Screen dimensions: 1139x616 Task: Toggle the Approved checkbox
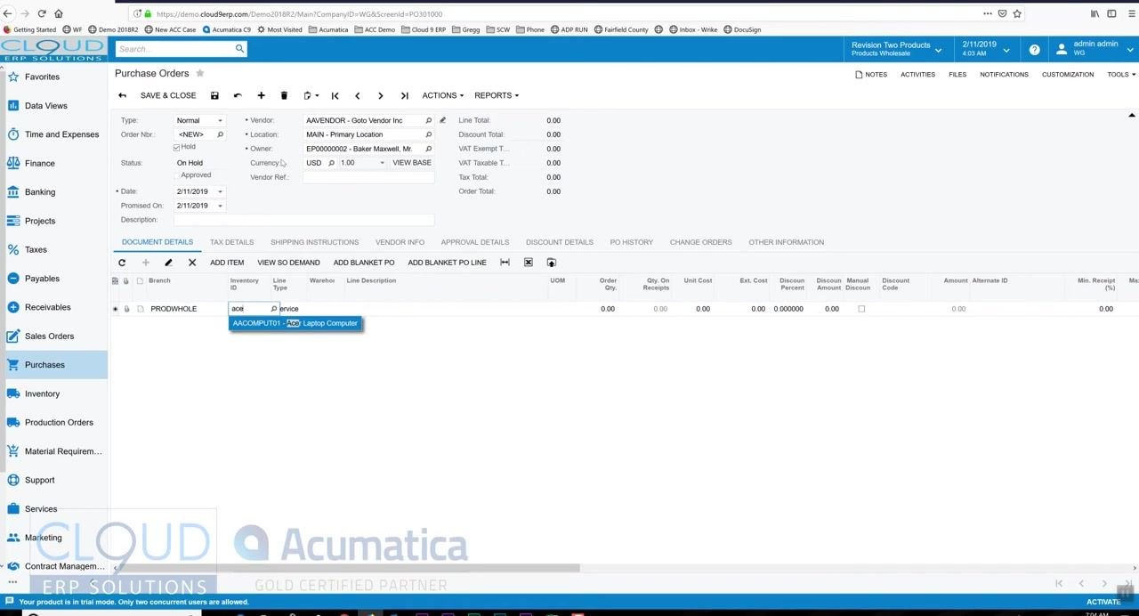coord(176,175)
